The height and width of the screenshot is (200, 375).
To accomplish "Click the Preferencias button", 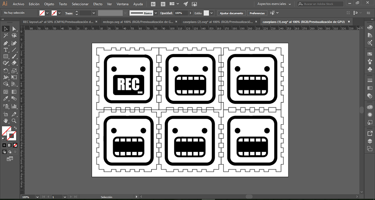I will coord(257,13).
